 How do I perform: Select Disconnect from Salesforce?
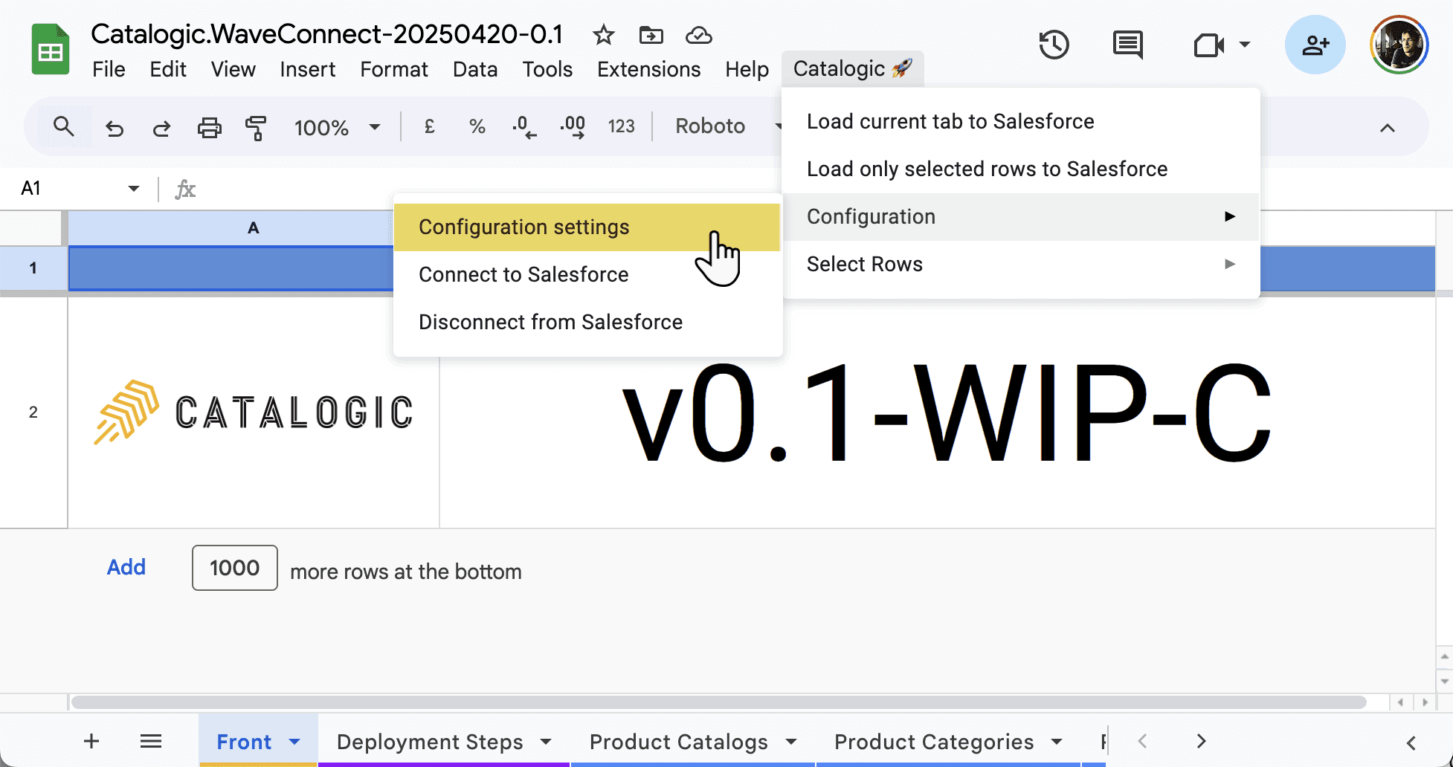tap(587, 322)
